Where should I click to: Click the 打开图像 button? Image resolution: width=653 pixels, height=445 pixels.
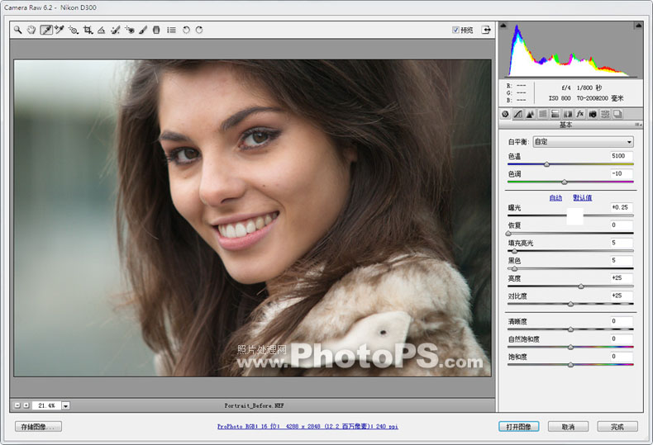point(518,427)
